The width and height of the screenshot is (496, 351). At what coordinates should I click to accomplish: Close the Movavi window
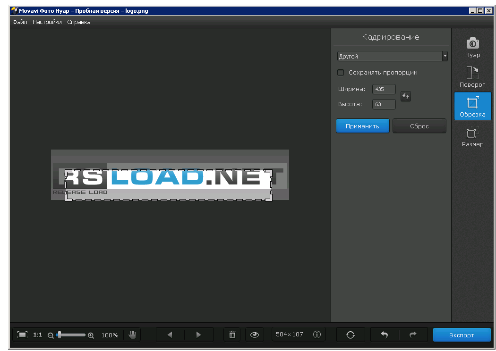pyautogui.click(x=489, y=11)
